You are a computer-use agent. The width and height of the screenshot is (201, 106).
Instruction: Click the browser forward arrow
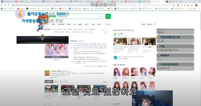(5, 5)
